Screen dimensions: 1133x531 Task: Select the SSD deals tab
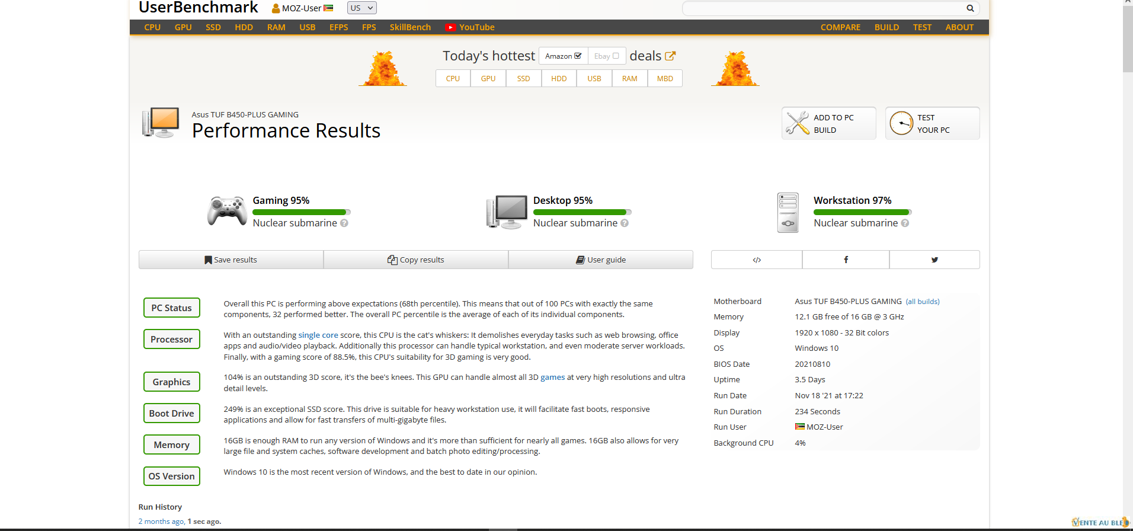(523, 78)
